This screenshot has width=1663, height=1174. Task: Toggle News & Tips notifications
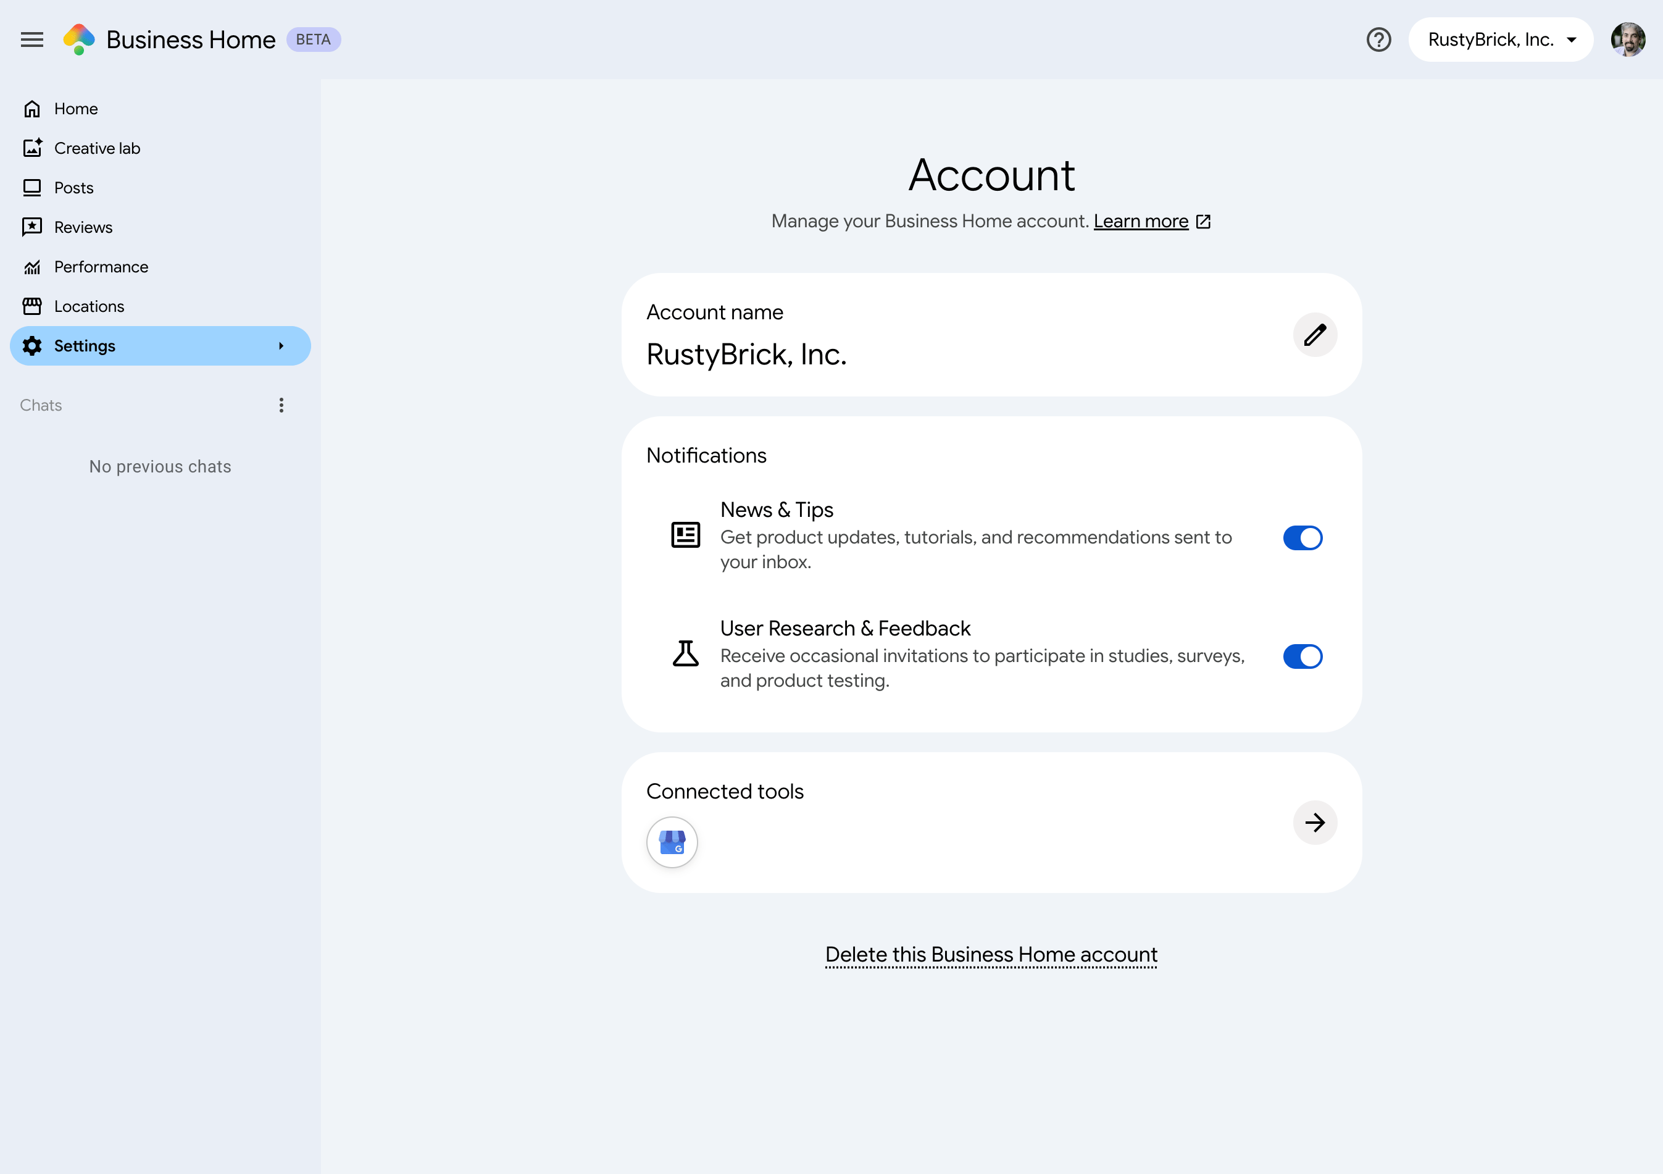tap(1302, 538)
